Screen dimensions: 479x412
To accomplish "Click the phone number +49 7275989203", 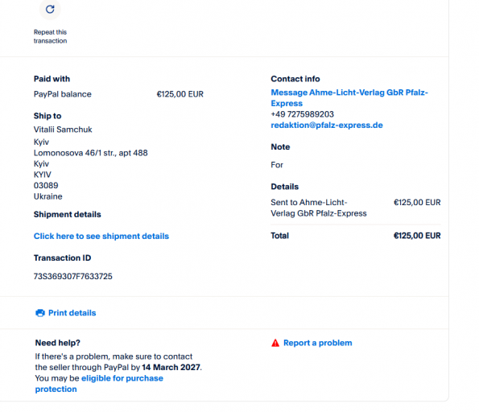I will pyautogui.click(x=302, y=114).
